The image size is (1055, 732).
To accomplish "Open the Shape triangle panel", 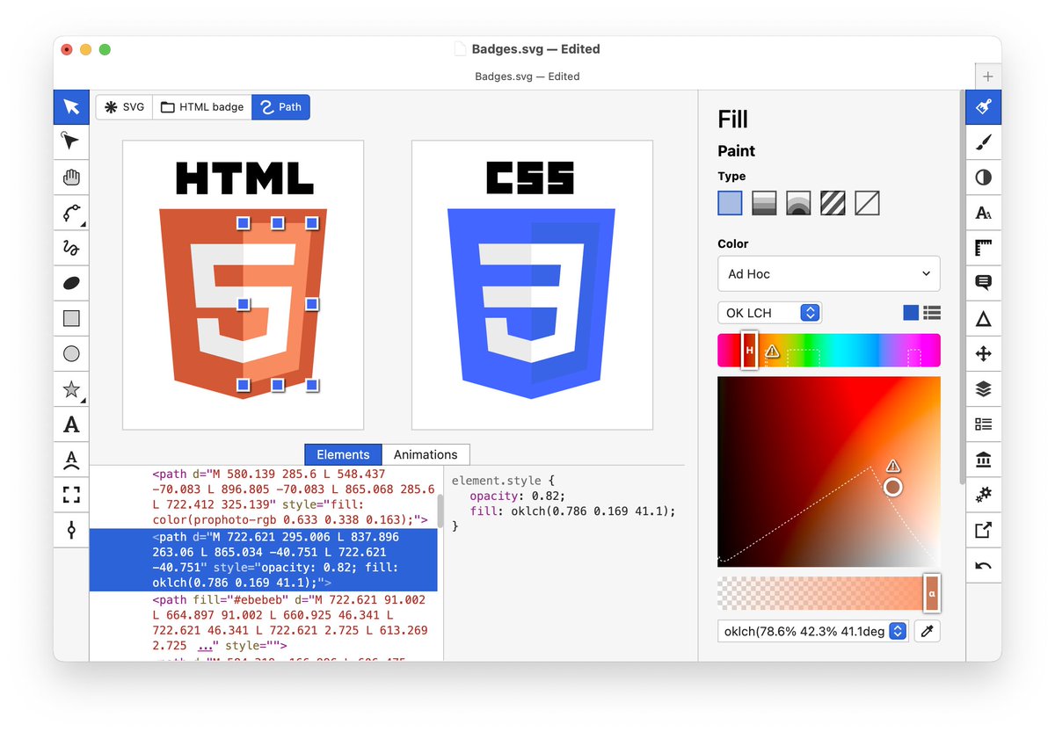I will click(984, 319).
